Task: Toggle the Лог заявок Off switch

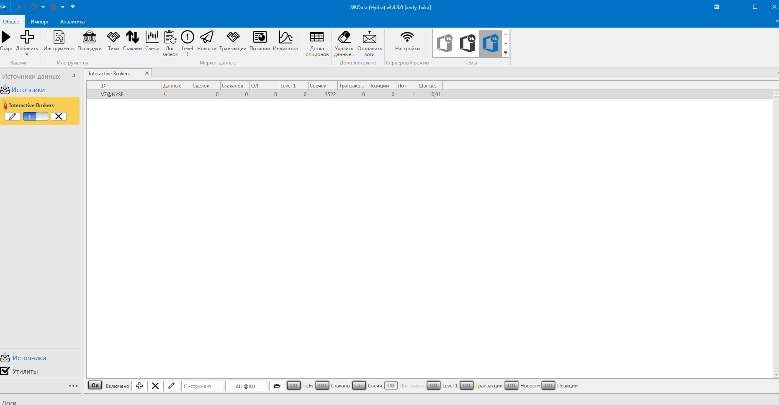Action: (391, 385)
